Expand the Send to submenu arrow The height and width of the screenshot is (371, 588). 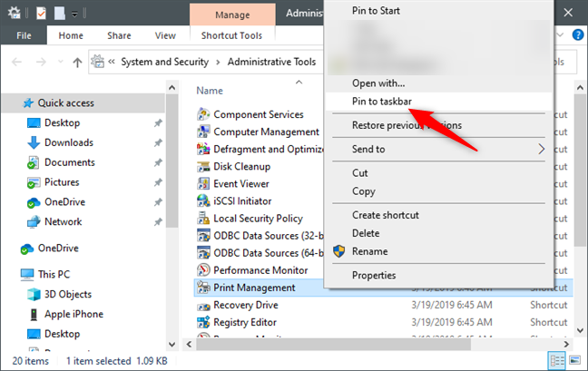tap(541, 149)
